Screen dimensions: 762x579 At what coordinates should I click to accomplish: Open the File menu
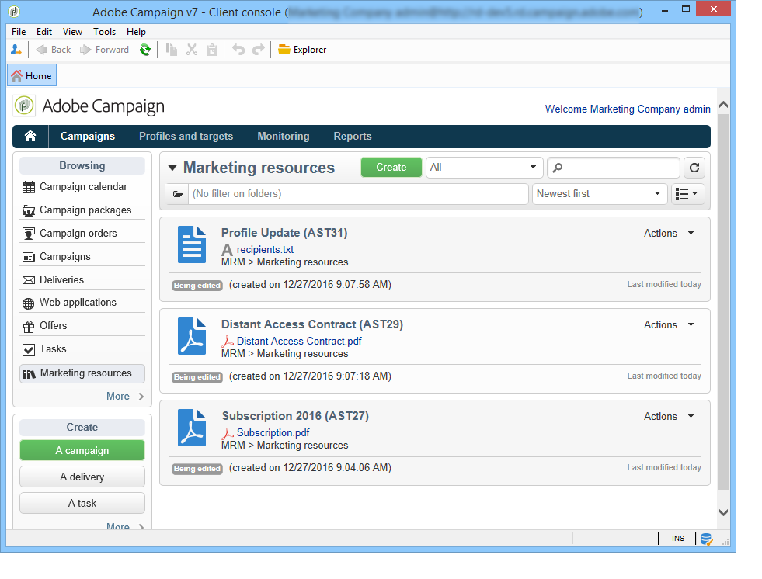point(19,32)
